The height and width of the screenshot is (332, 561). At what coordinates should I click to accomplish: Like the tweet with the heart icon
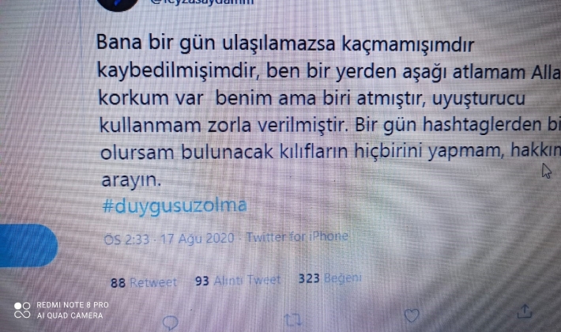point(412,315)
